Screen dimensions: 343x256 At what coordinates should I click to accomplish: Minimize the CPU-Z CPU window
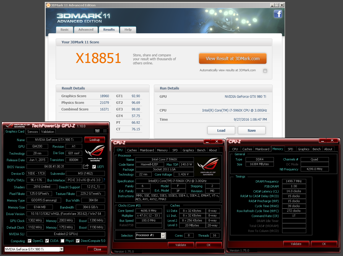click(207, 141)
